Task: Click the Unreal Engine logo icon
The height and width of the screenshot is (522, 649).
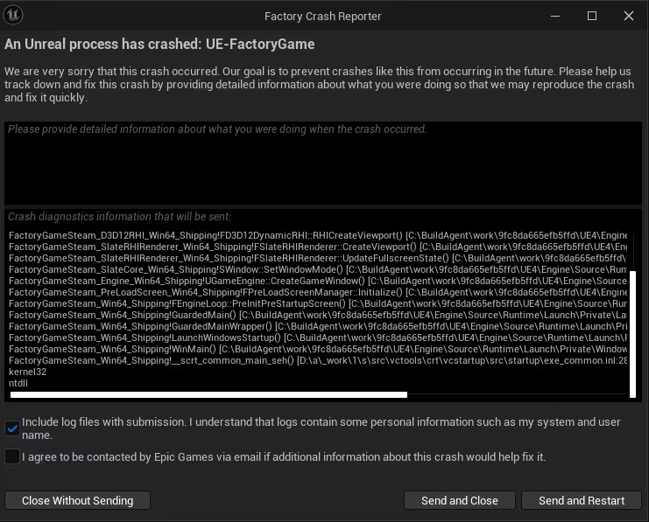Action: 13,16
